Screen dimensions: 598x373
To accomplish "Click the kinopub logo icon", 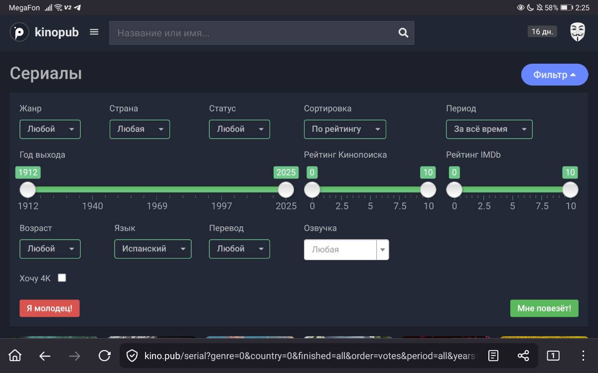I will [19, 33].
